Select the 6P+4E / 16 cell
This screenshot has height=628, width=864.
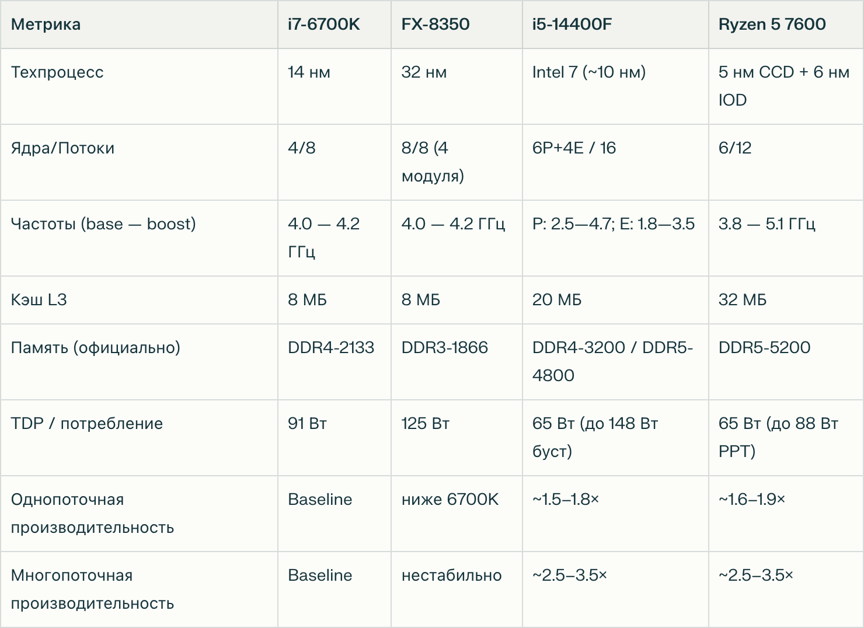[574, 148]
